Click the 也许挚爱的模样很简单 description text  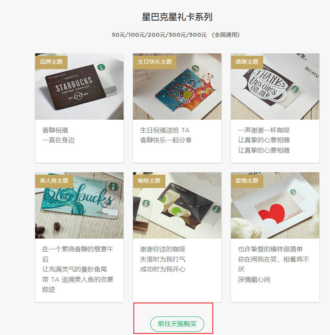click(x=270, y=249)
